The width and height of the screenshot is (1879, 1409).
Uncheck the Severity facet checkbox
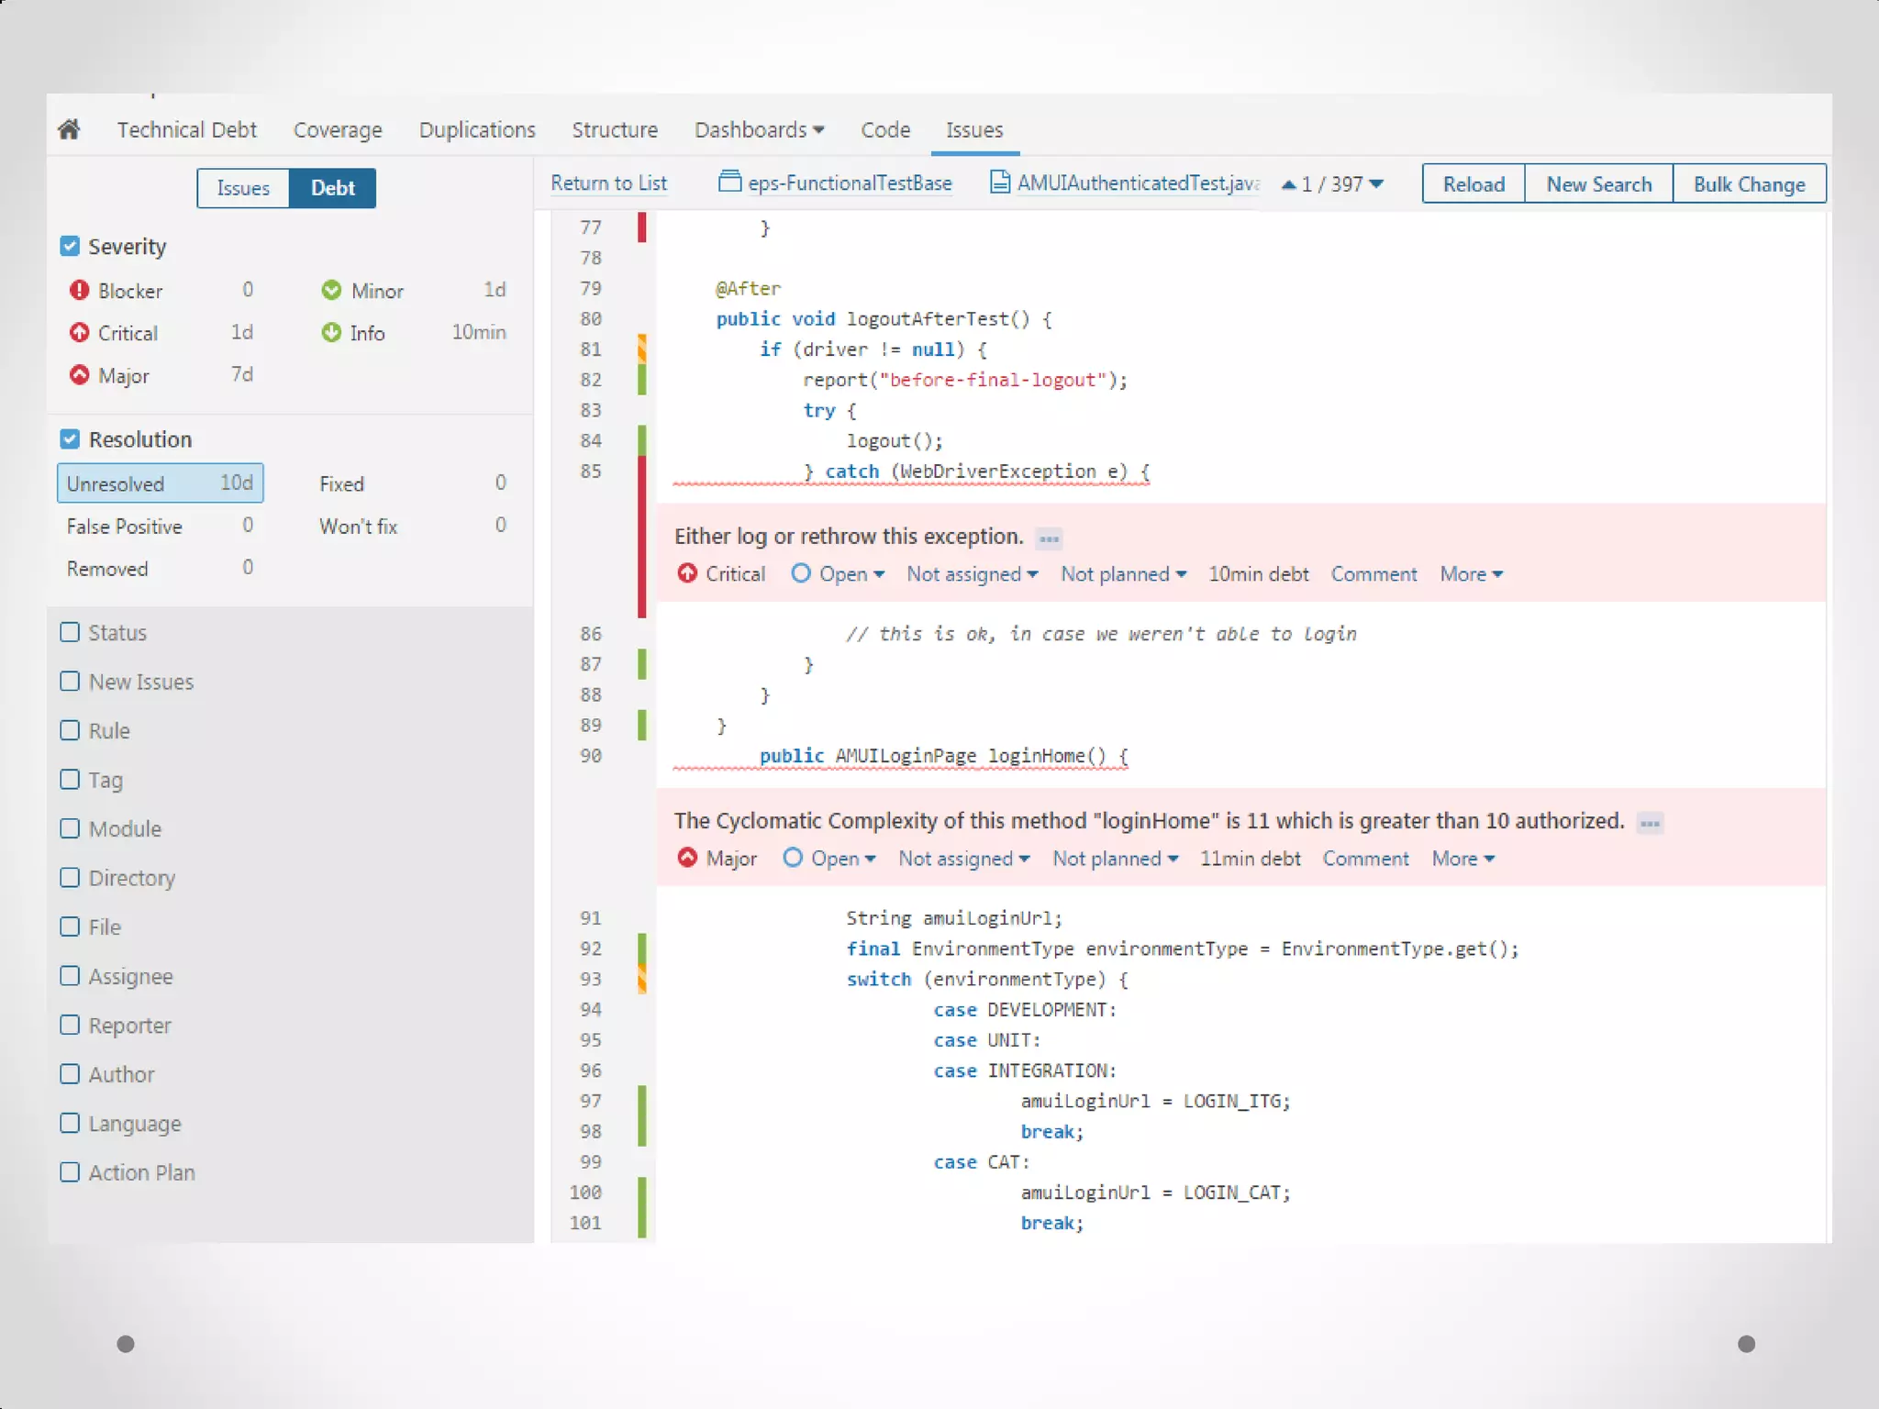click(70, 246)
